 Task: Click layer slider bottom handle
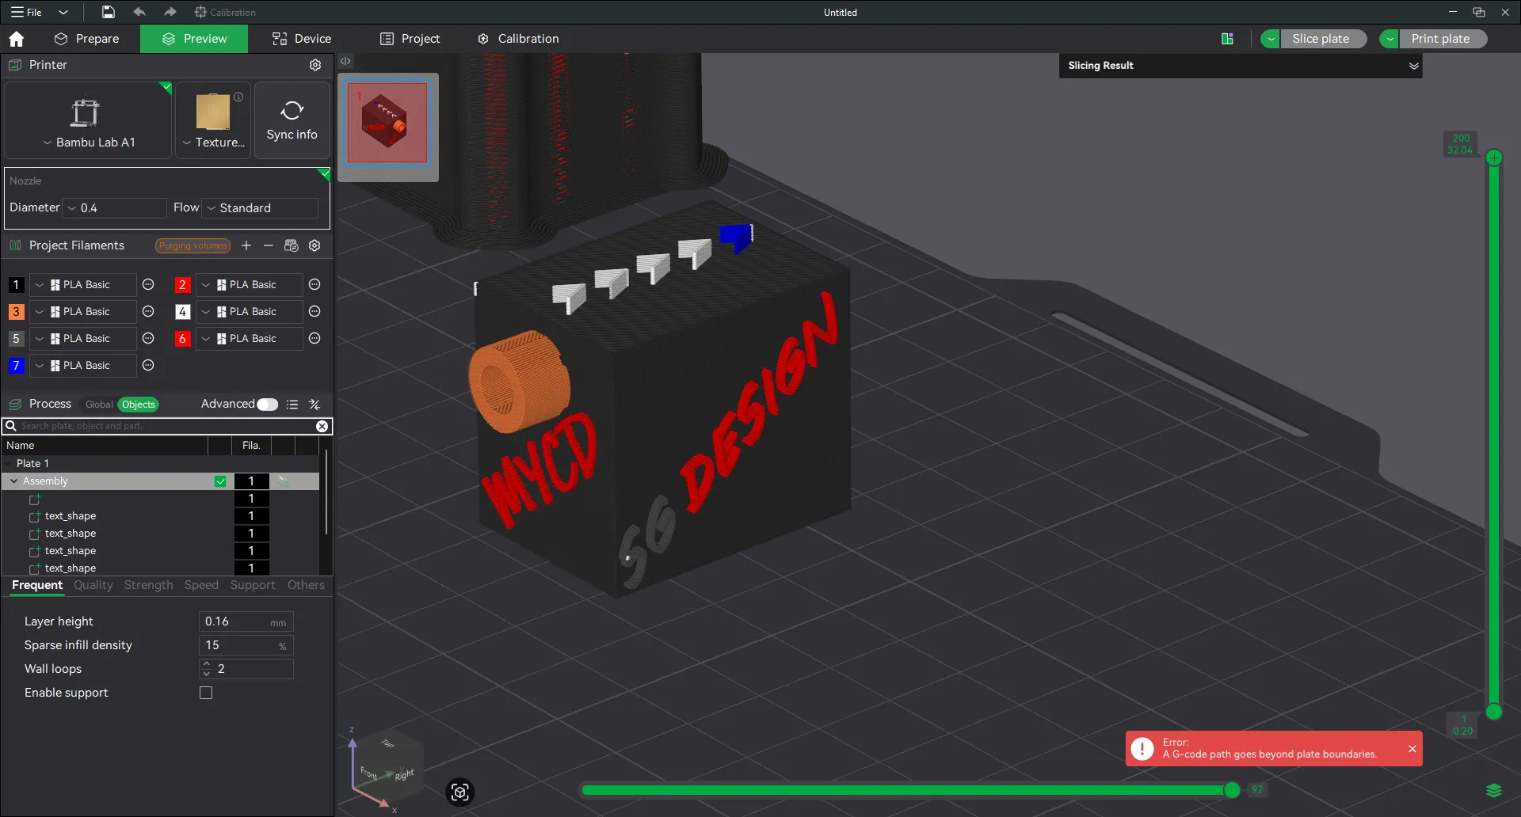point(1494,712)
